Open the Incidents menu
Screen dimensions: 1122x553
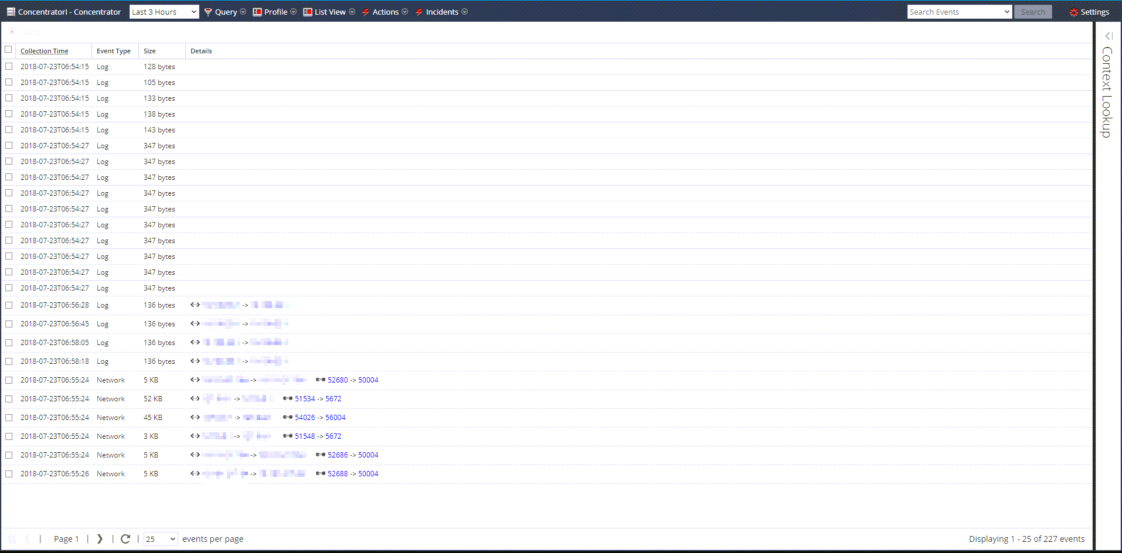tap(443, 12)
